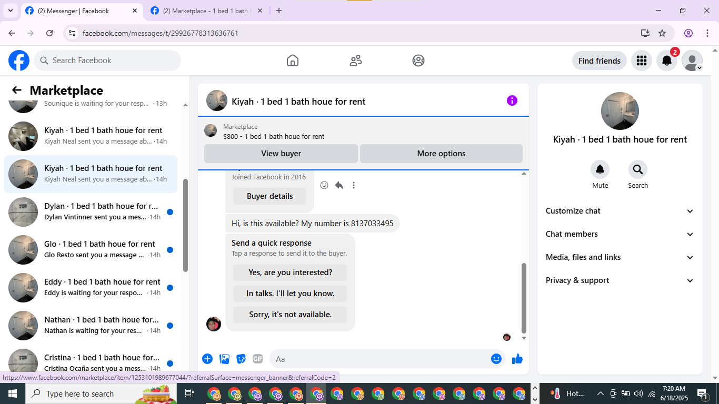This screenshot has height=404, width=719.
Task: Open more actions plus icon in composer
Action: click(207, 359)
